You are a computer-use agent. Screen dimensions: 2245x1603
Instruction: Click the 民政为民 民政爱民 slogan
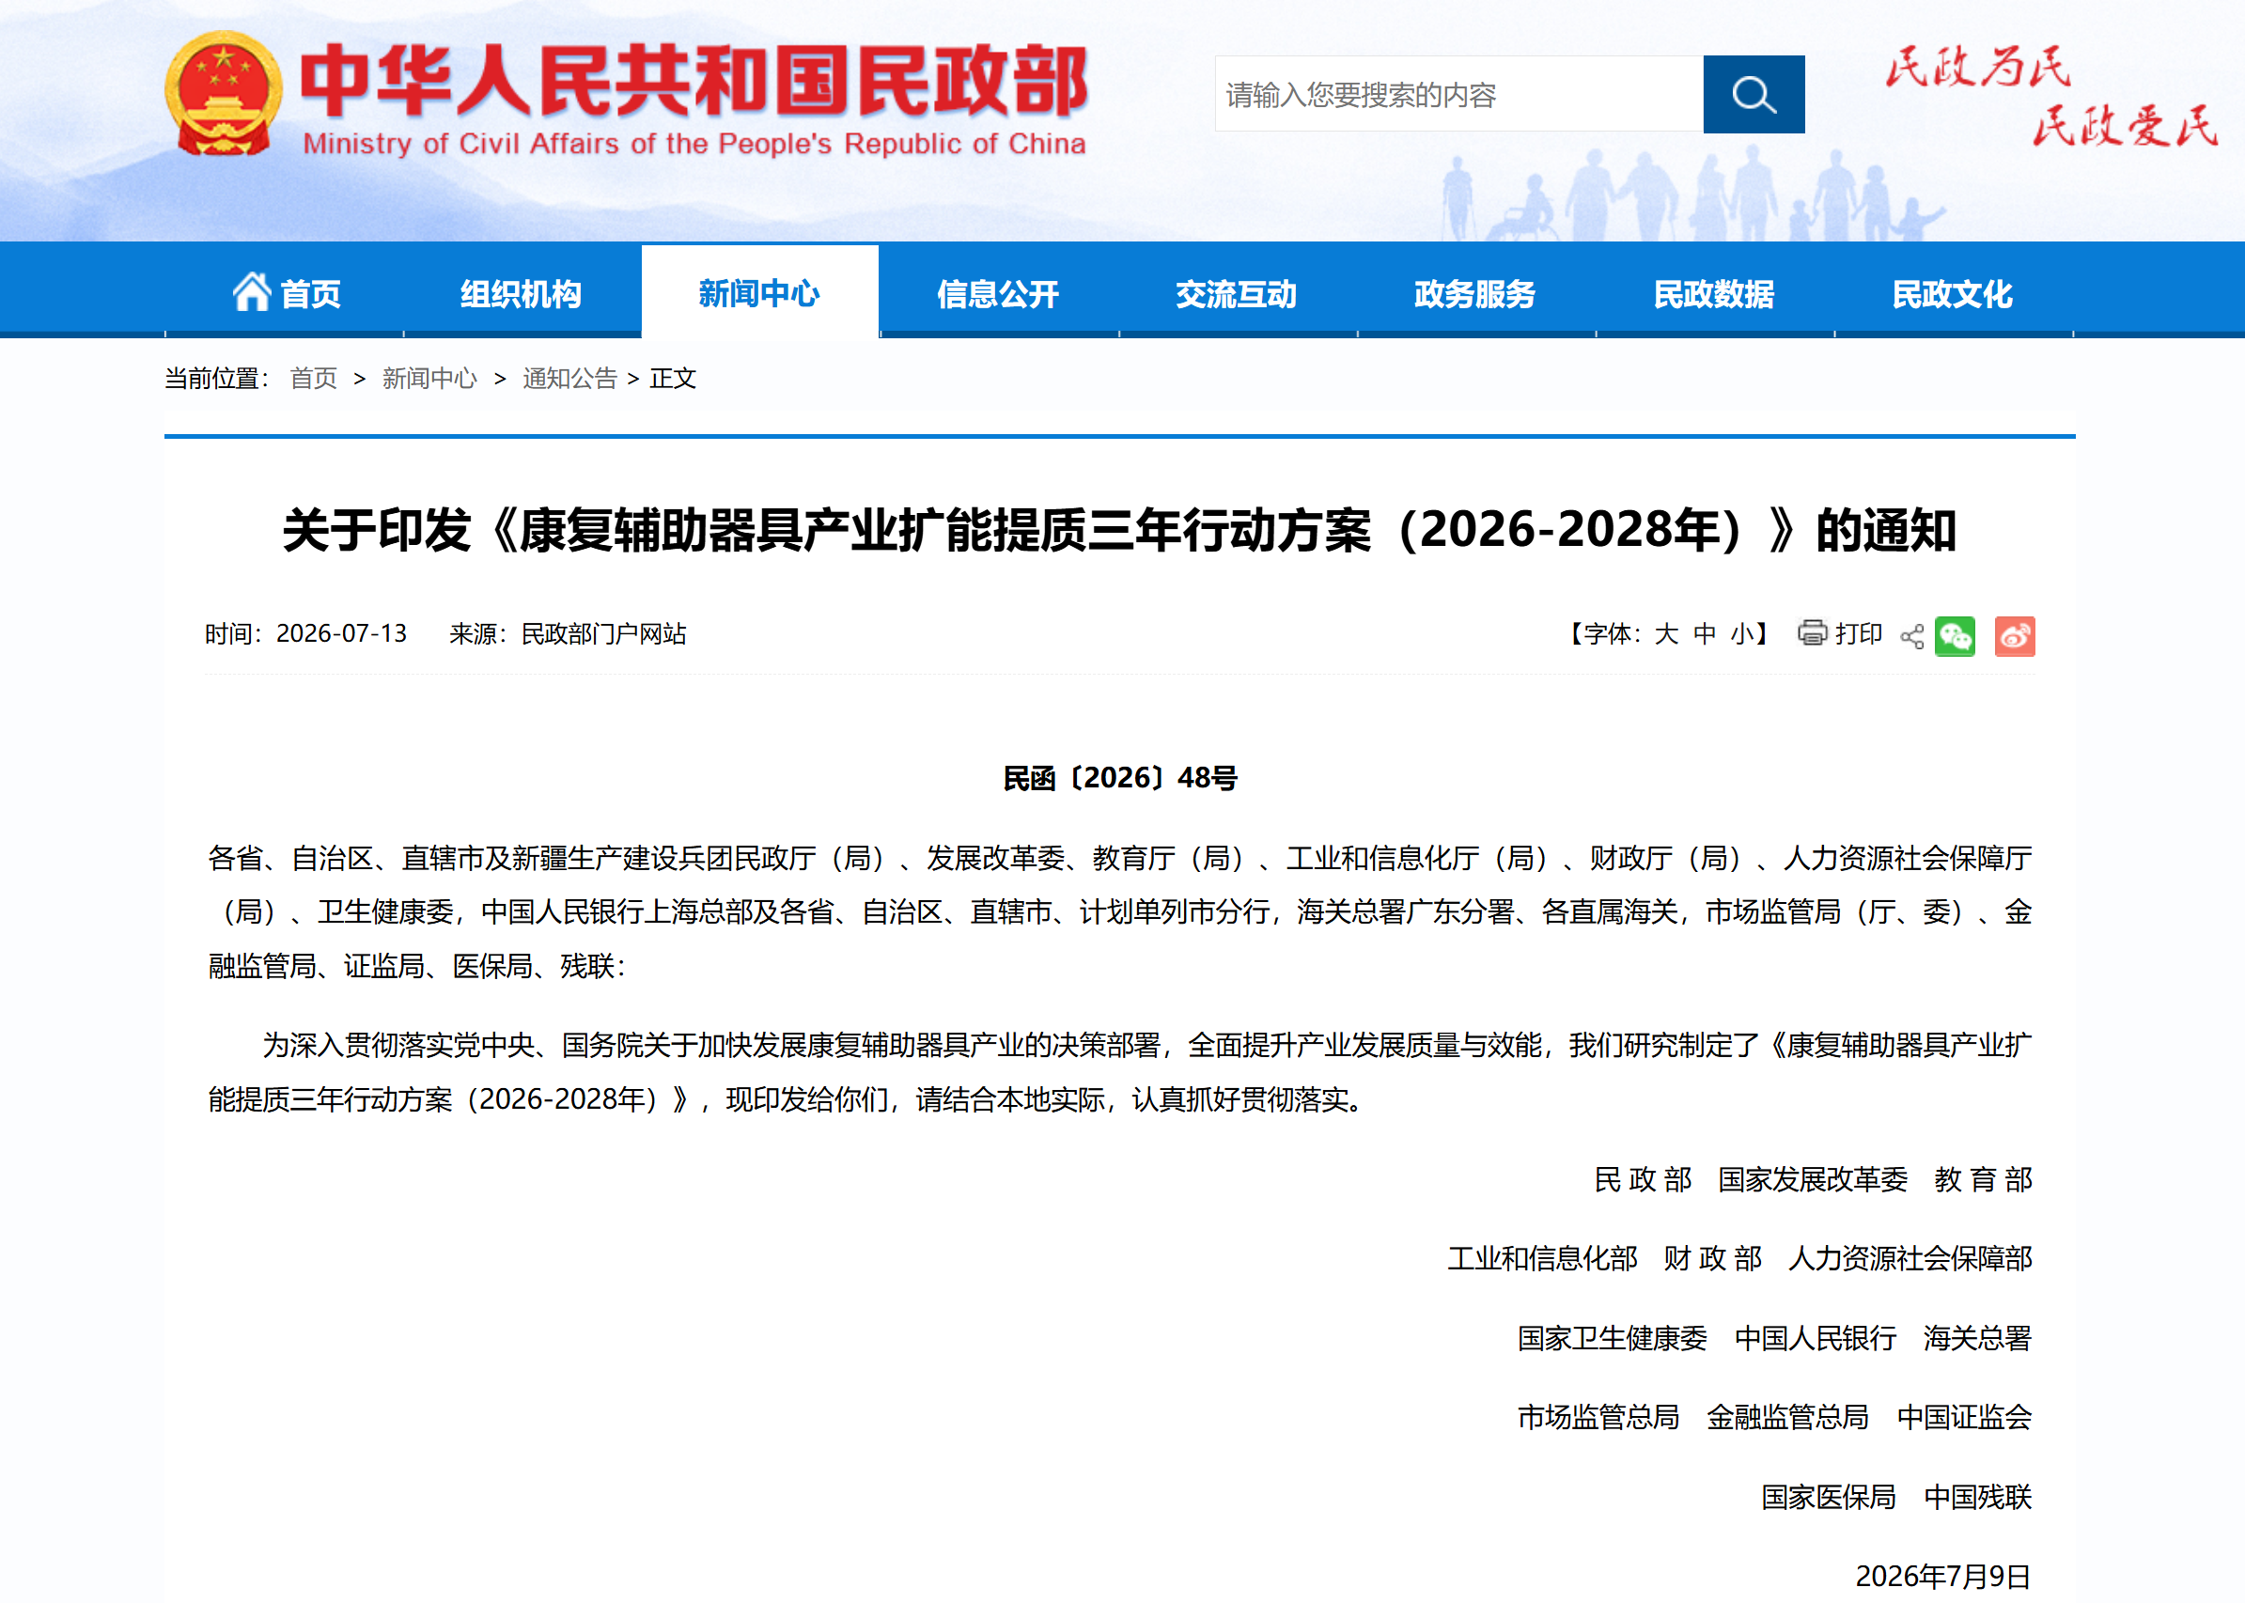click(x=2051, y=96)
